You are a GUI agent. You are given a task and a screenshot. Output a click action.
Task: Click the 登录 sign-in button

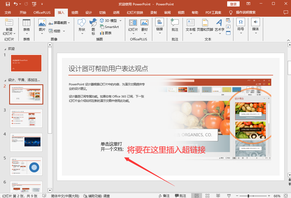coord(233,4)
